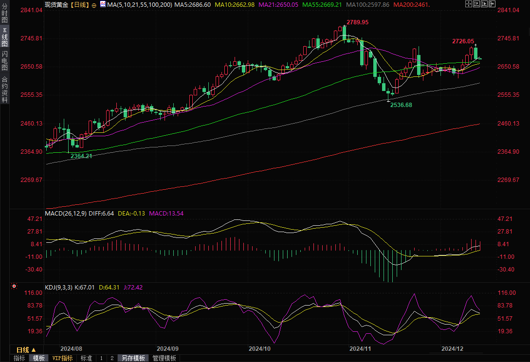This screenshot has height=362, width=530.
Task: Open the 日线 period selector at bottom-left
Action: coord(26,350)
